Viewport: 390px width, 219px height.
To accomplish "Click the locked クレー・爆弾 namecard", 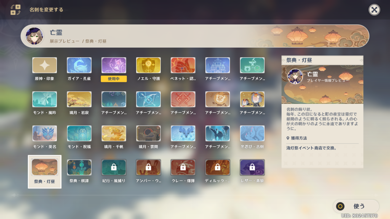I will tap(183, 168).
